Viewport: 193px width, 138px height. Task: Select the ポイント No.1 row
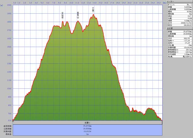tap(179, 5)
